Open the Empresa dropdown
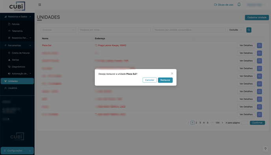Screen dimensions: 271x155 58,30
